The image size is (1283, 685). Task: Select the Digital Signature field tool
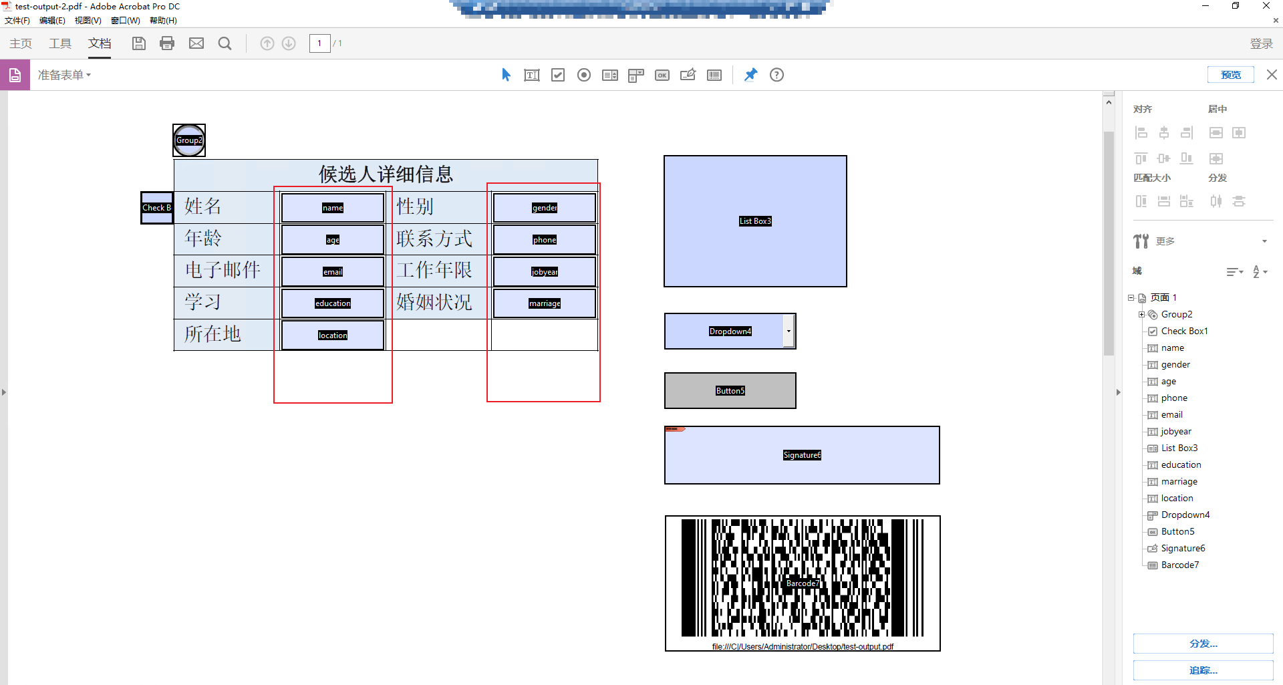click(x=688, y=75)
